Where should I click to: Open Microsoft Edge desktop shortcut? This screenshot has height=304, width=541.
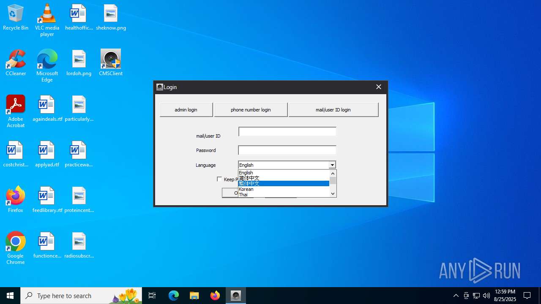(x=47, y=66)
